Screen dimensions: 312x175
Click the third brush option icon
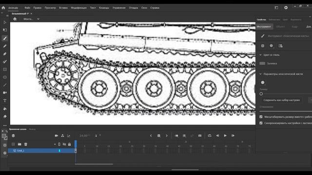[x=280, y=46]
